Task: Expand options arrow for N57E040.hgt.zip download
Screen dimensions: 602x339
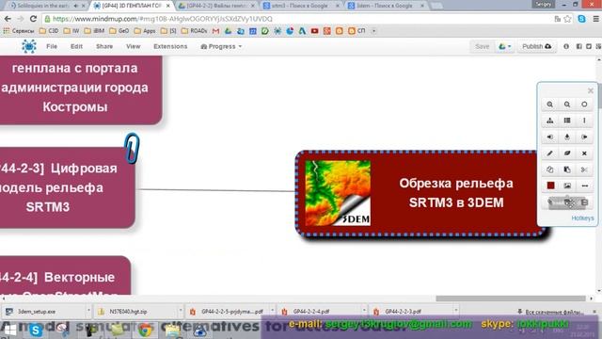Action: [x=180, y=311]
